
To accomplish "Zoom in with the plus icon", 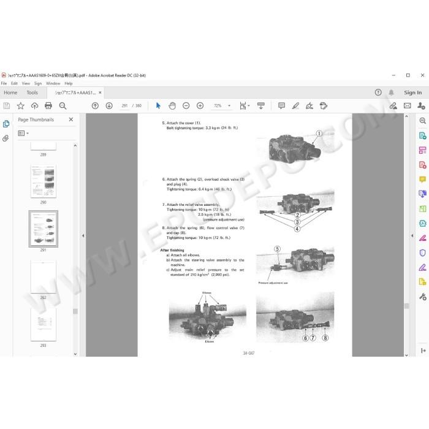I will pos(200,105).
